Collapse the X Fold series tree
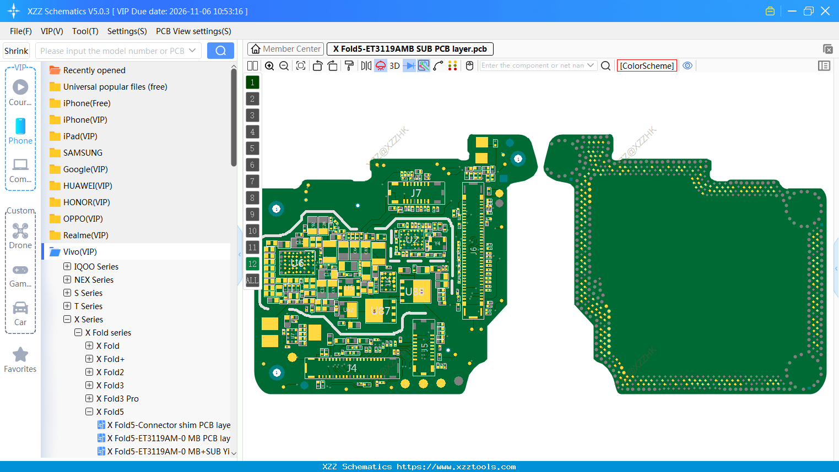The width and height of the screenshot is (839, 472). 78,332
